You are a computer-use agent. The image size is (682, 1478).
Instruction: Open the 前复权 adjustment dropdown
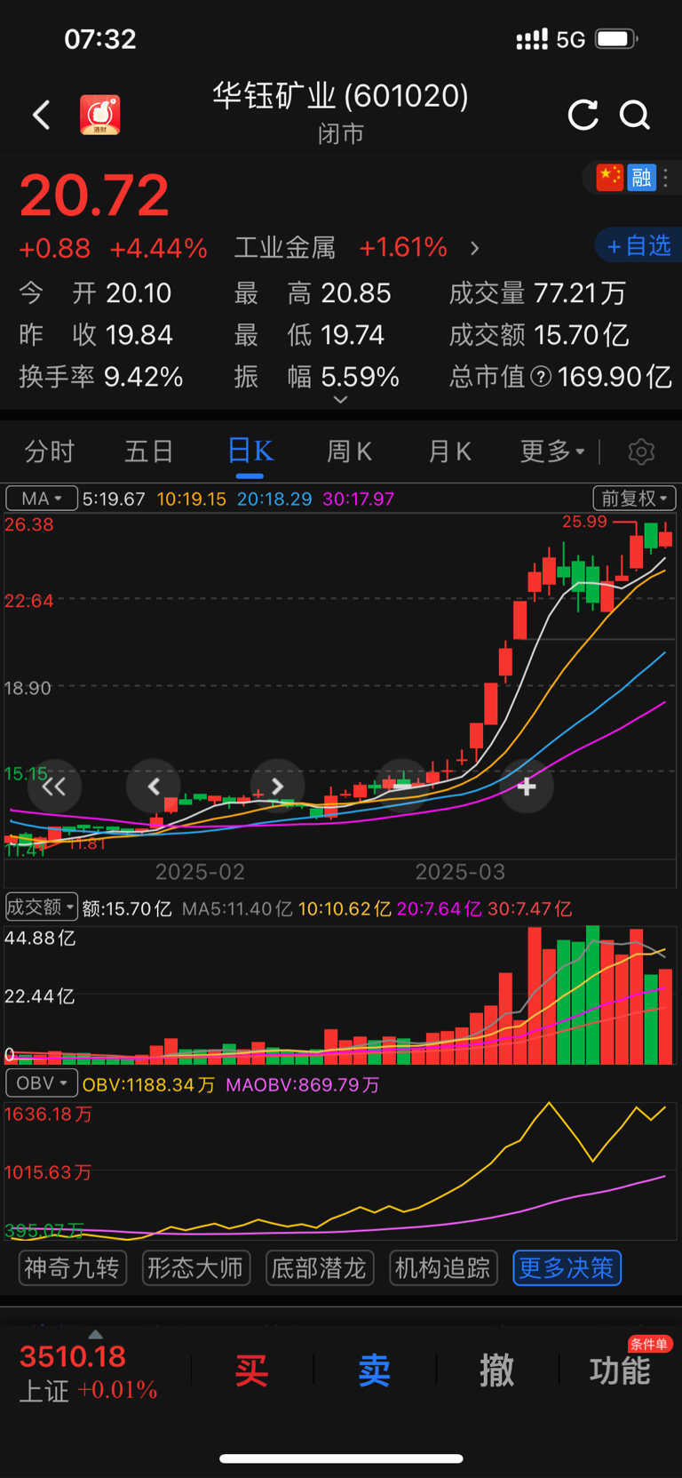[x=634, y=498]
